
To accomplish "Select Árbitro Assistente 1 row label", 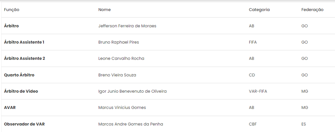I will [24, 42].
